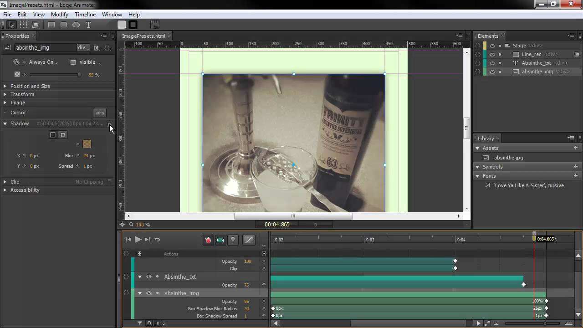Collapse the Assets section in Library
The image size is (583, 328).
(x=477, y=148)
